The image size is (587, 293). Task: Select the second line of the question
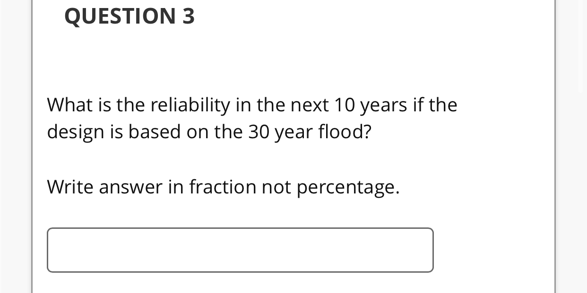pyautogui.click(x=209, y=132)
